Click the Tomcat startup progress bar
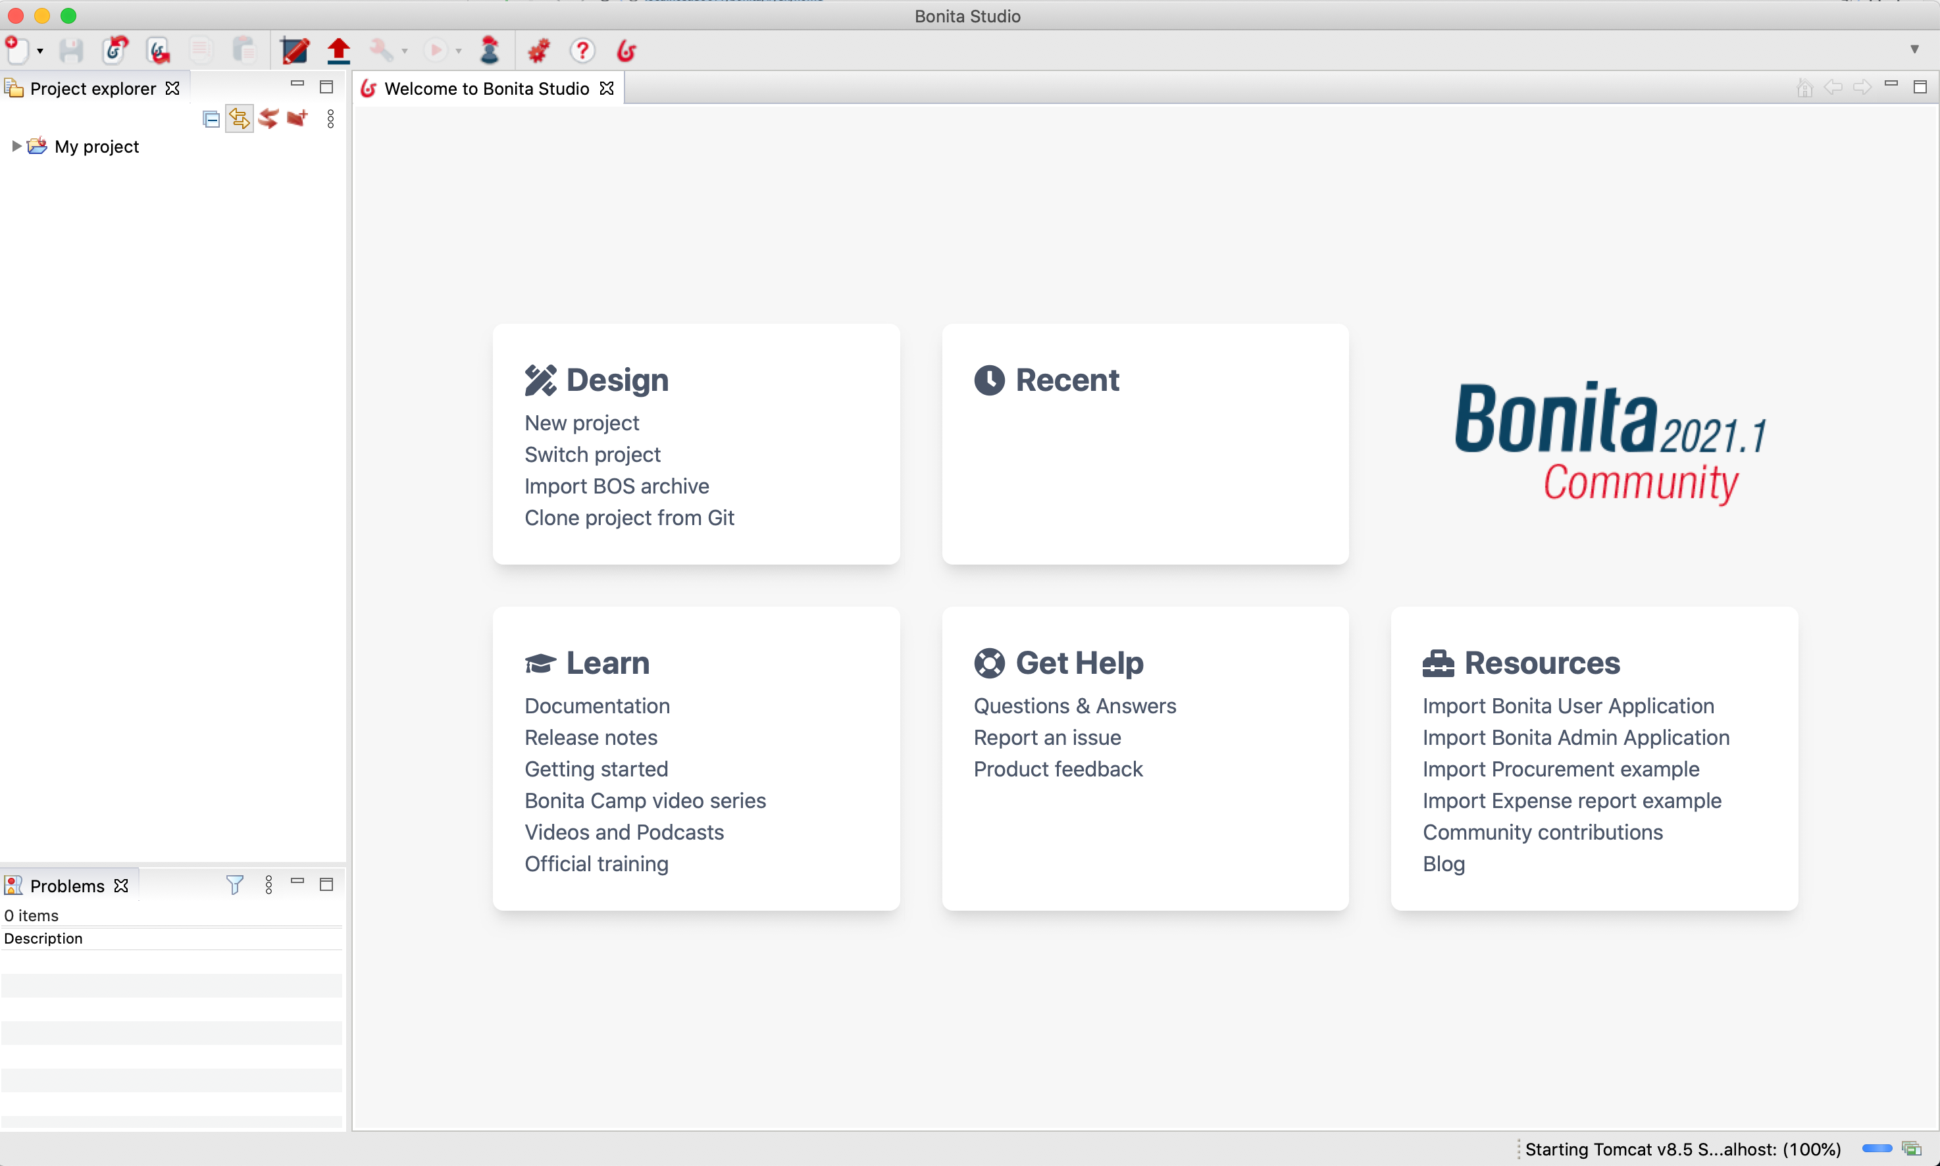The image size is (1940, 1166). (x=1876, y=1149)
